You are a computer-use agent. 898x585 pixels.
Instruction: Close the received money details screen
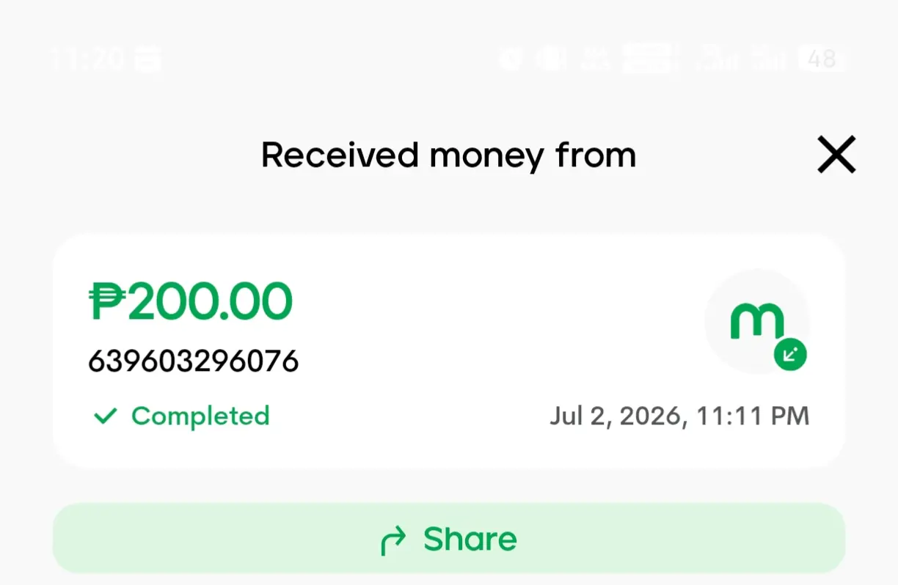click(x=836, y=155)
